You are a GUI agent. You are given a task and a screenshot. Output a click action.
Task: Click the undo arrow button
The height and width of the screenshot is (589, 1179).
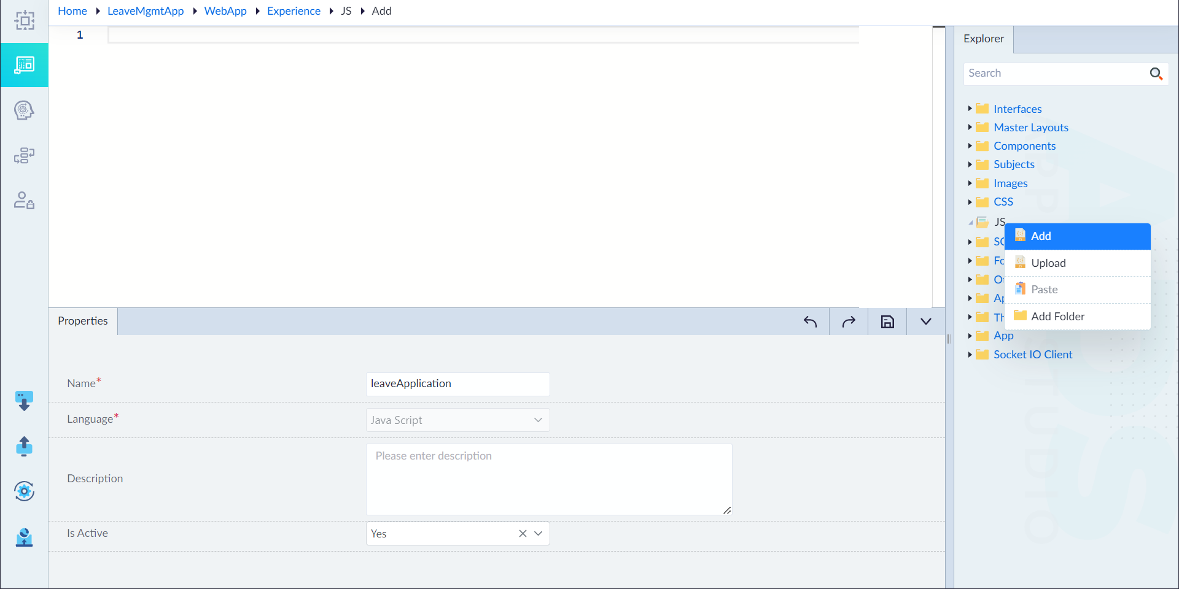(810, 321)
